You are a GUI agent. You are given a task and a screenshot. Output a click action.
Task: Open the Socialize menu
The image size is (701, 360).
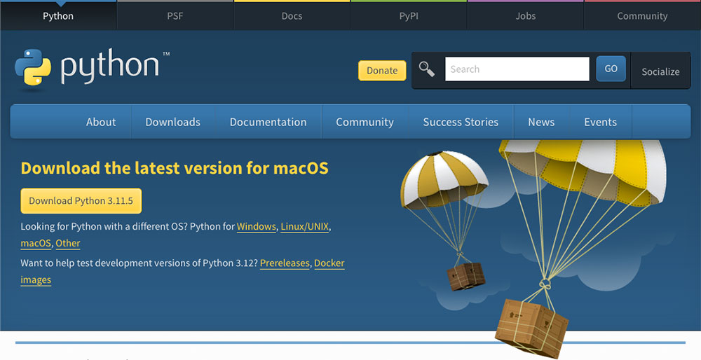pyautogui.click(x=660, y=71)
